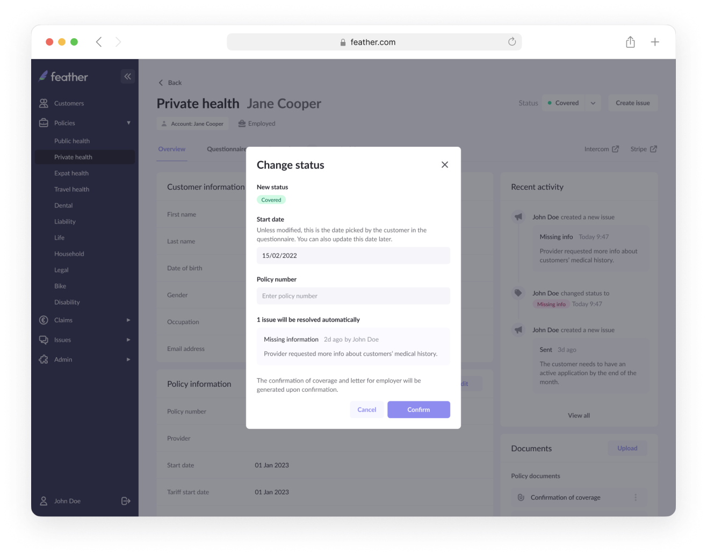Click megaphone icon beside Missing info activity
The image size is (707, 555).
coord(518,217)
